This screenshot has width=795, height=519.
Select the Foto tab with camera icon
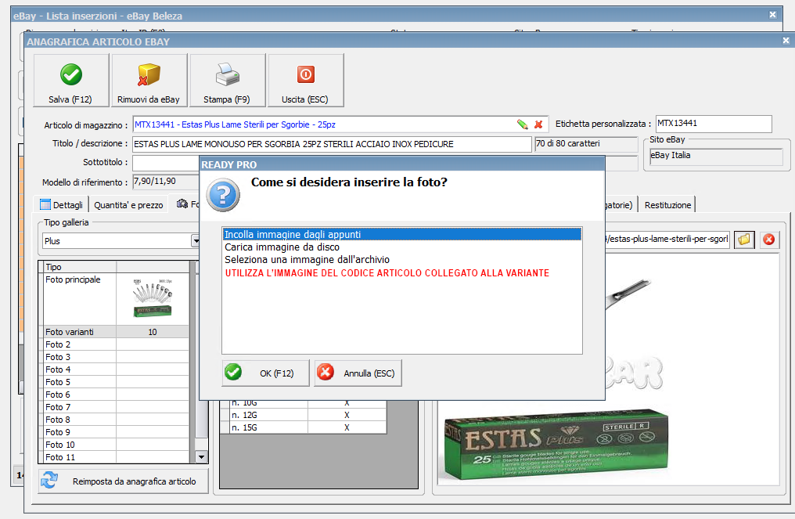[186, 204]
